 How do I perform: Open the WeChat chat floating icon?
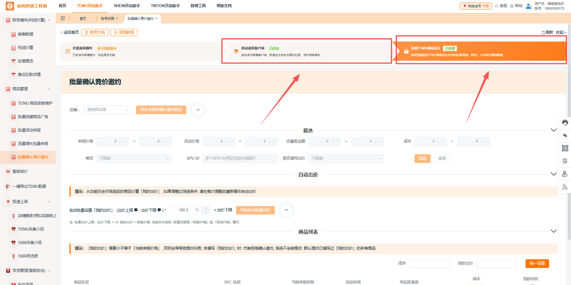click(565, 135)
